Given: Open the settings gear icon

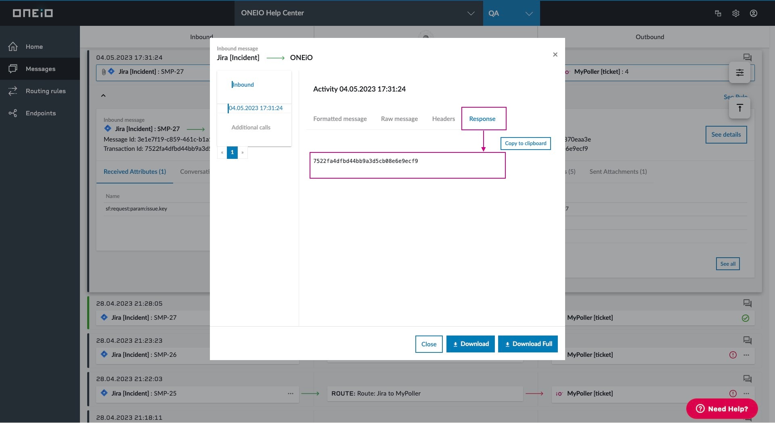Looking at the screenshot, I should coord(735,13).
